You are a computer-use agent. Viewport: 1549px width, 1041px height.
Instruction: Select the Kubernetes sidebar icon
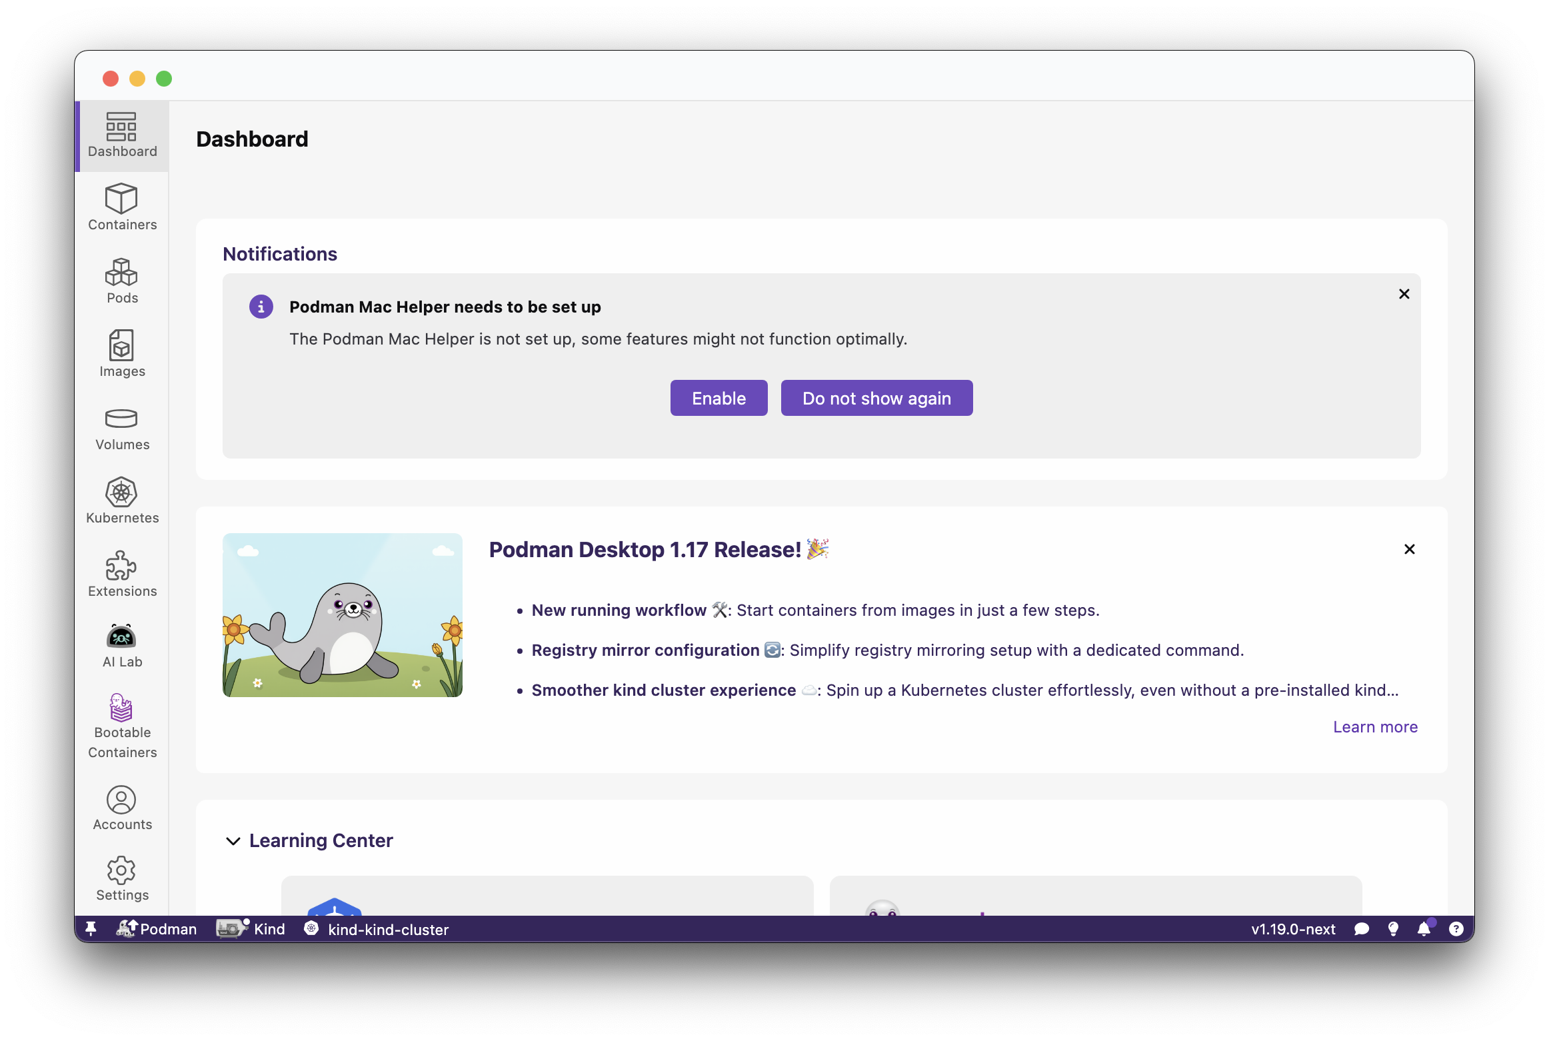tap(121, 500)
